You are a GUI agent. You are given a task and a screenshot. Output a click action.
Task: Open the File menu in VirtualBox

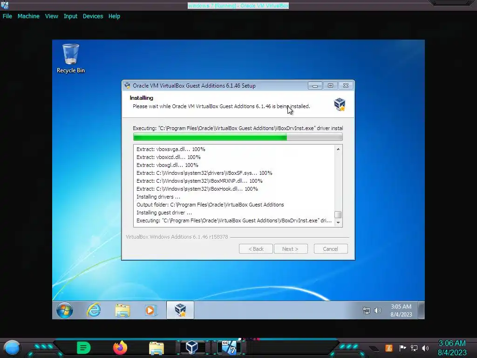(x=7, y=16)
